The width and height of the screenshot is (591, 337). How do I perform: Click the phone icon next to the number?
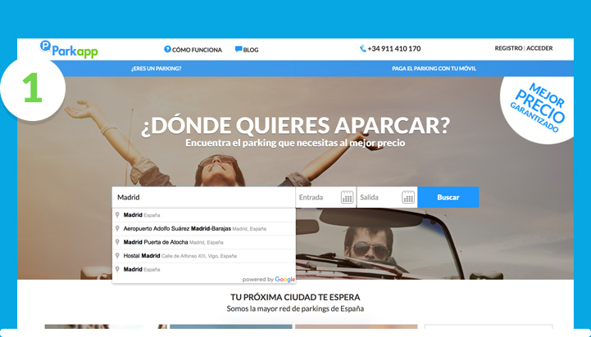tap(363, 49)
